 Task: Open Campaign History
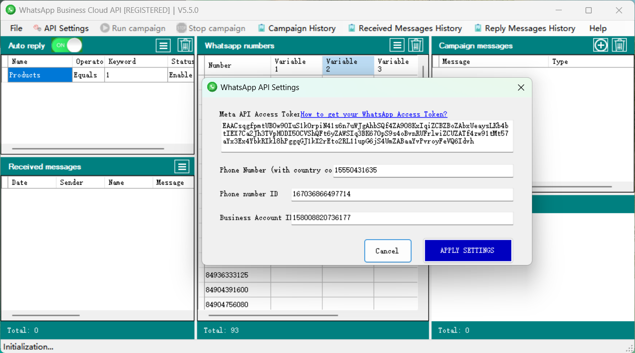(297, 28)
